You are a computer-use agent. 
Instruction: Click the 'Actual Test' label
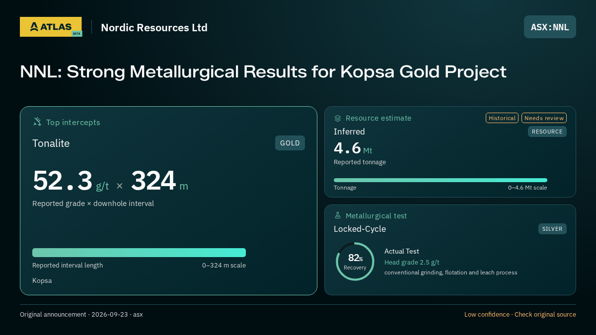point(402,251)
